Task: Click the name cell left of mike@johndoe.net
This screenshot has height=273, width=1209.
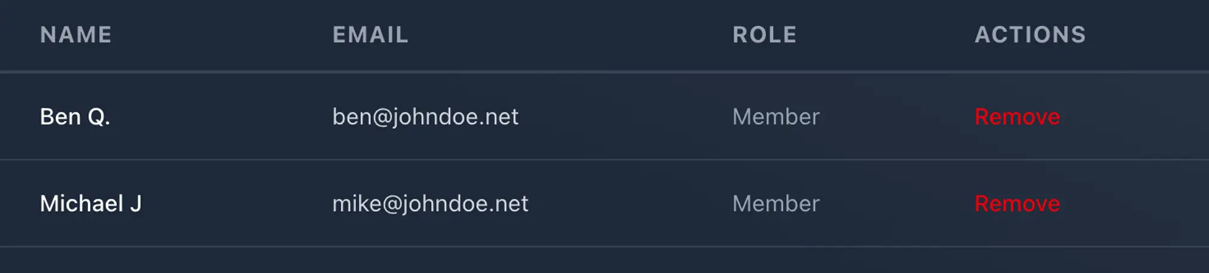Action: [91, 204]
